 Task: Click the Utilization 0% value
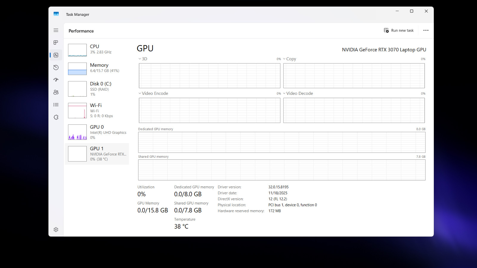pos(142,194)
